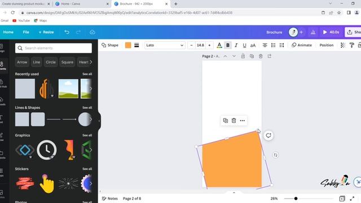Screen dimensions: 361x203
Task: Open the Home menu in Canva
Action: [x=8, y=32]
